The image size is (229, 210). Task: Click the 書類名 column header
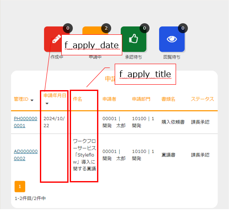(x=168, y=99)
